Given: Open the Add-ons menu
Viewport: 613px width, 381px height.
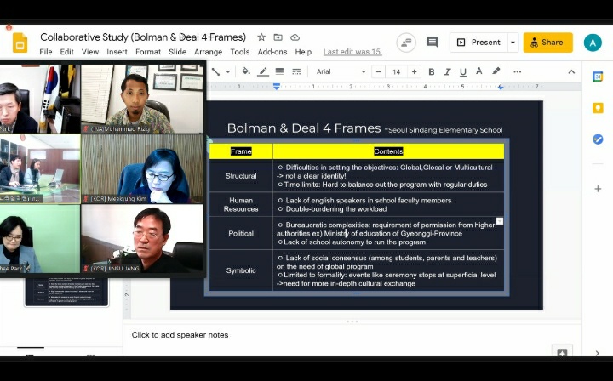Looking at the screenshot, I should click(272, 52).
